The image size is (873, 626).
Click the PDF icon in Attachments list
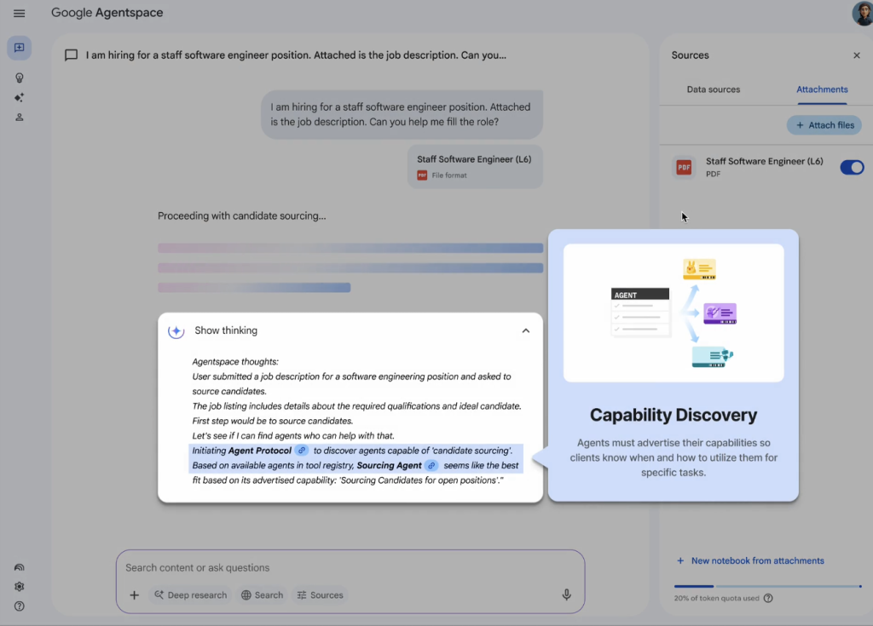(x=684, y=167)
